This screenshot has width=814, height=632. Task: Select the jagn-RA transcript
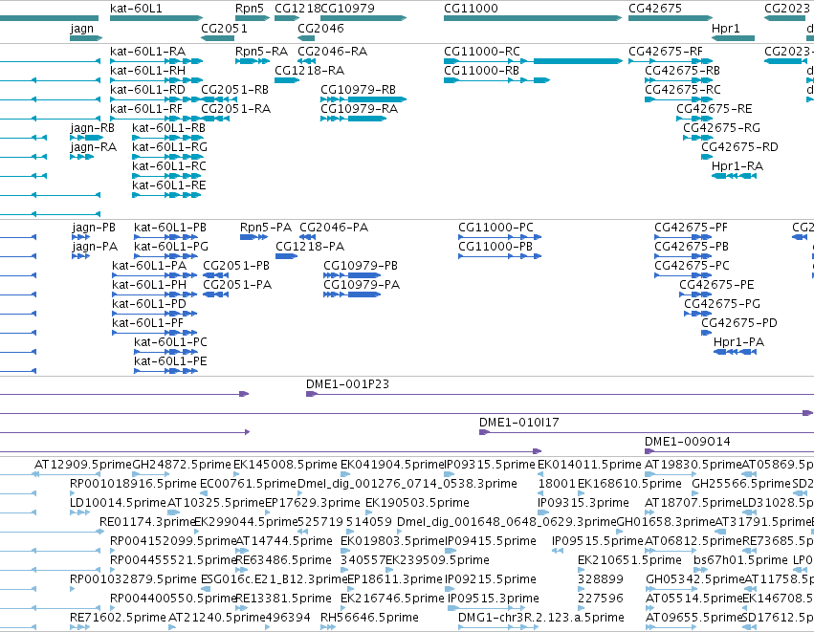click(82, 157)
